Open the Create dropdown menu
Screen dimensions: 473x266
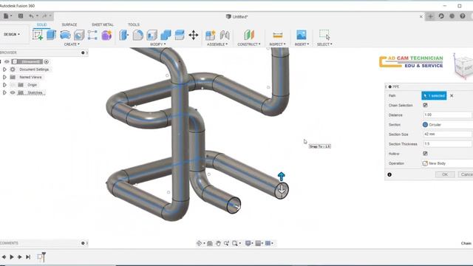(72, 44)
